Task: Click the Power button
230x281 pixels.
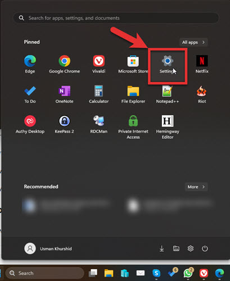Action: [205, 248]
